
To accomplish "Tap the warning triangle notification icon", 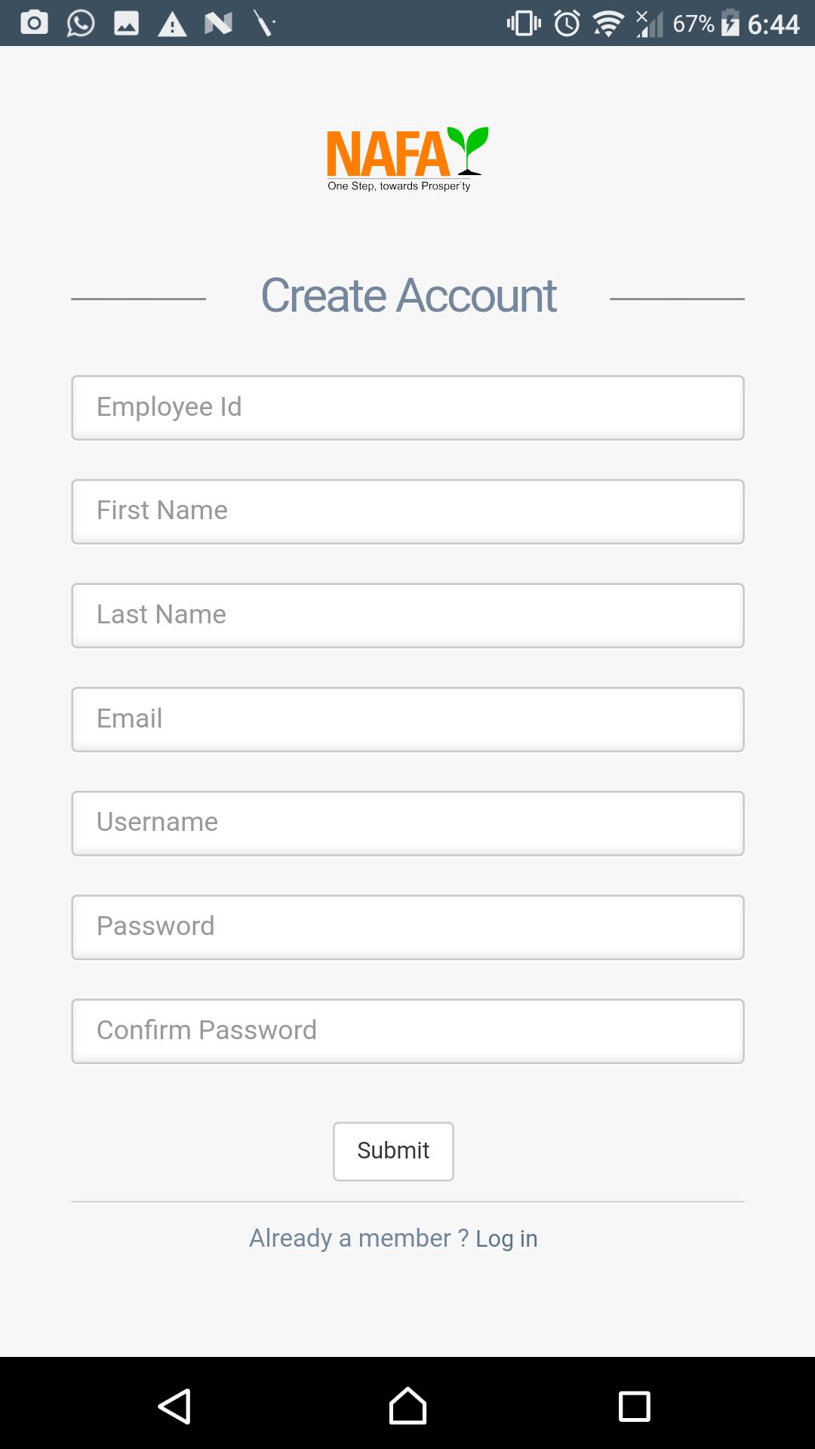I will tap(172, 25).
